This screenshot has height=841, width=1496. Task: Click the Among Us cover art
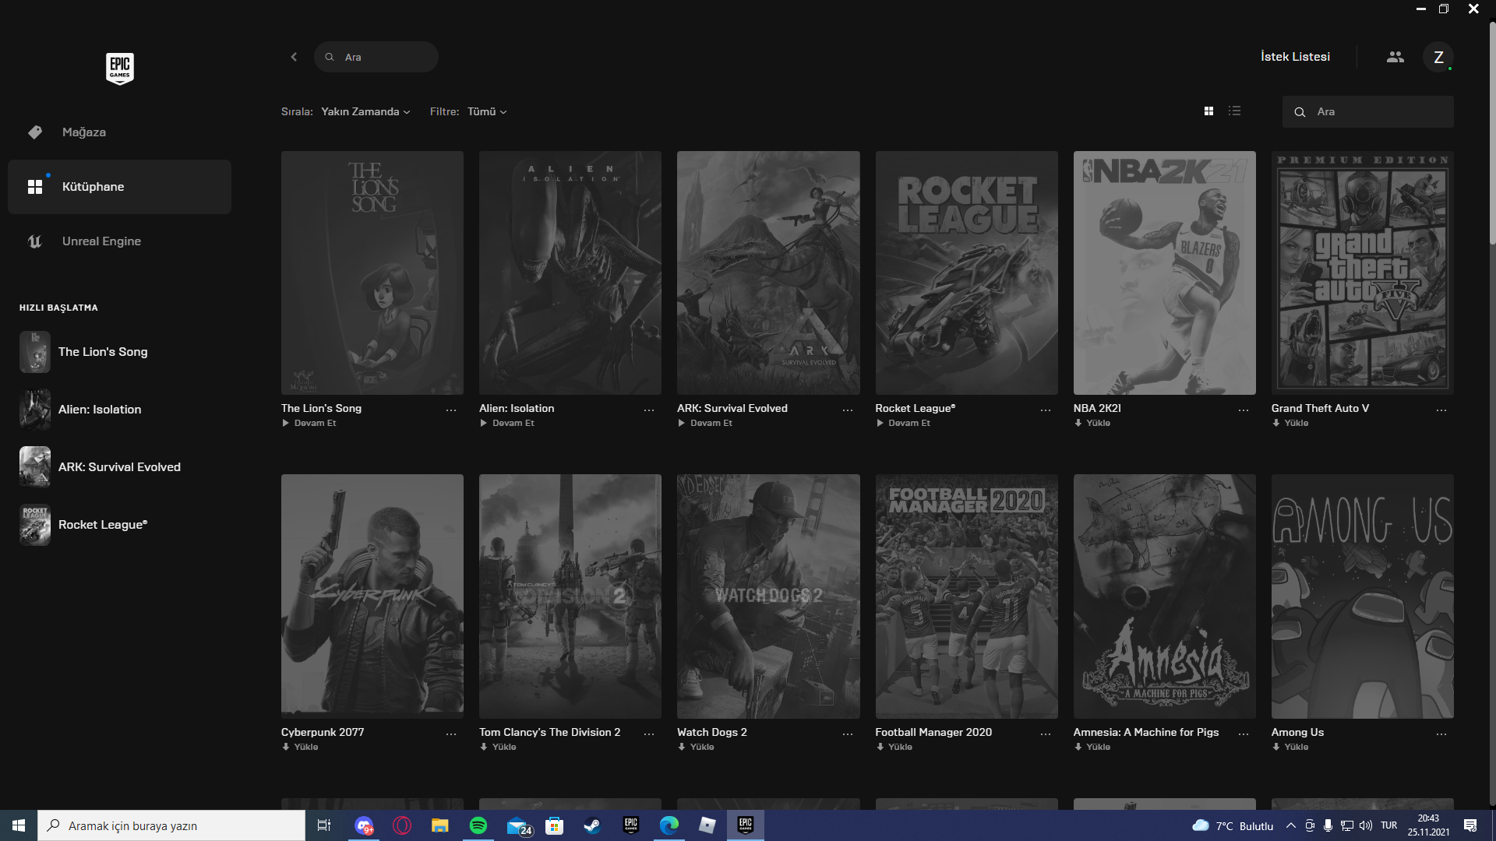[x=1363, y=596]
